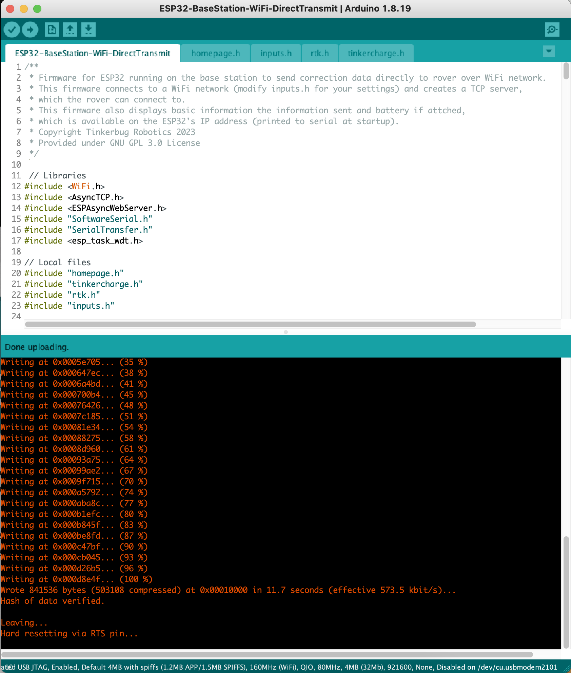The height and width of the screenshot is (673, 571).
Task: Switch to tinkercharge.h tab
Action: tap(376, 54)
